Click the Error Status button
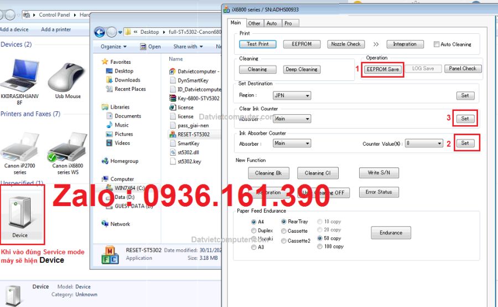 point(378,192)
